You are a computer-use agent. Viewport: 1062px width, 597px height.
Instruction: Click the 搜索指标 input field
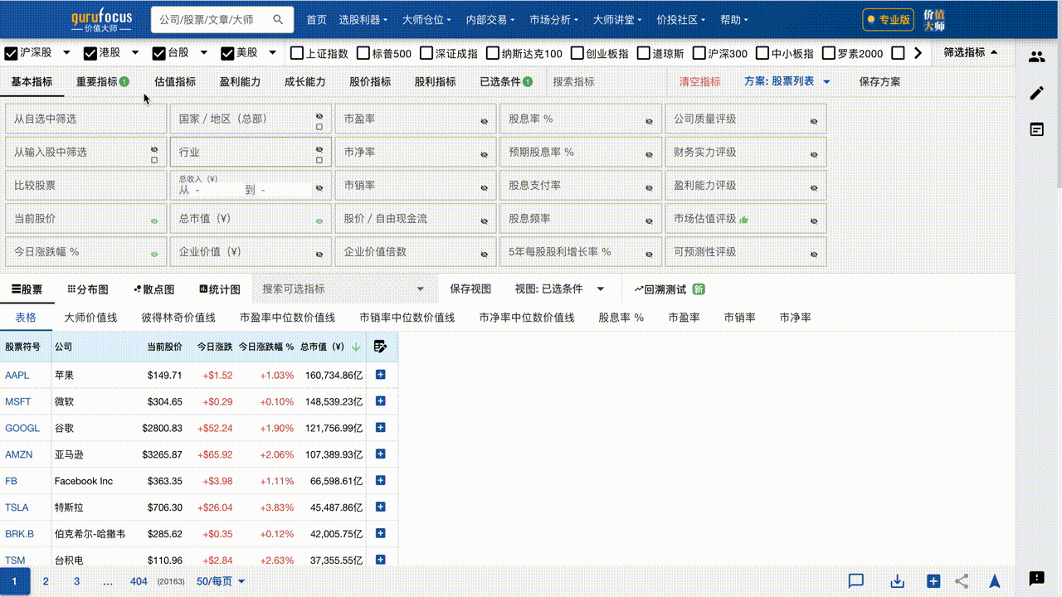pyautogui.click(x=606, y=82)
